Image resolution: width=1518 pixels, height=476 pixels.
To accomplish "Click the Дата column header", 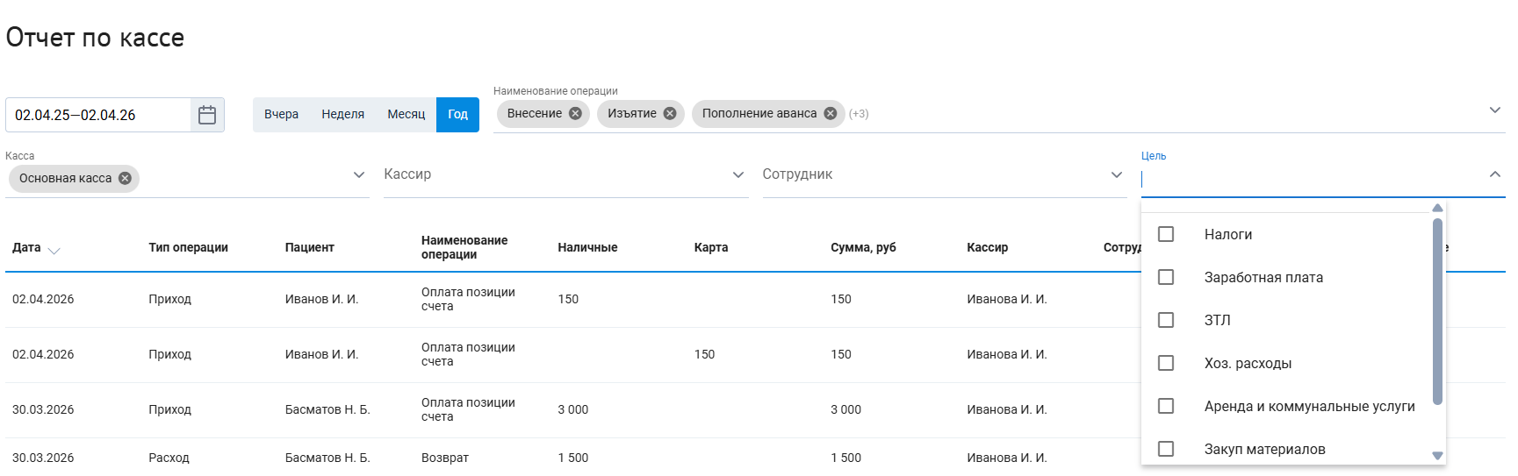I will click(26, 247).
